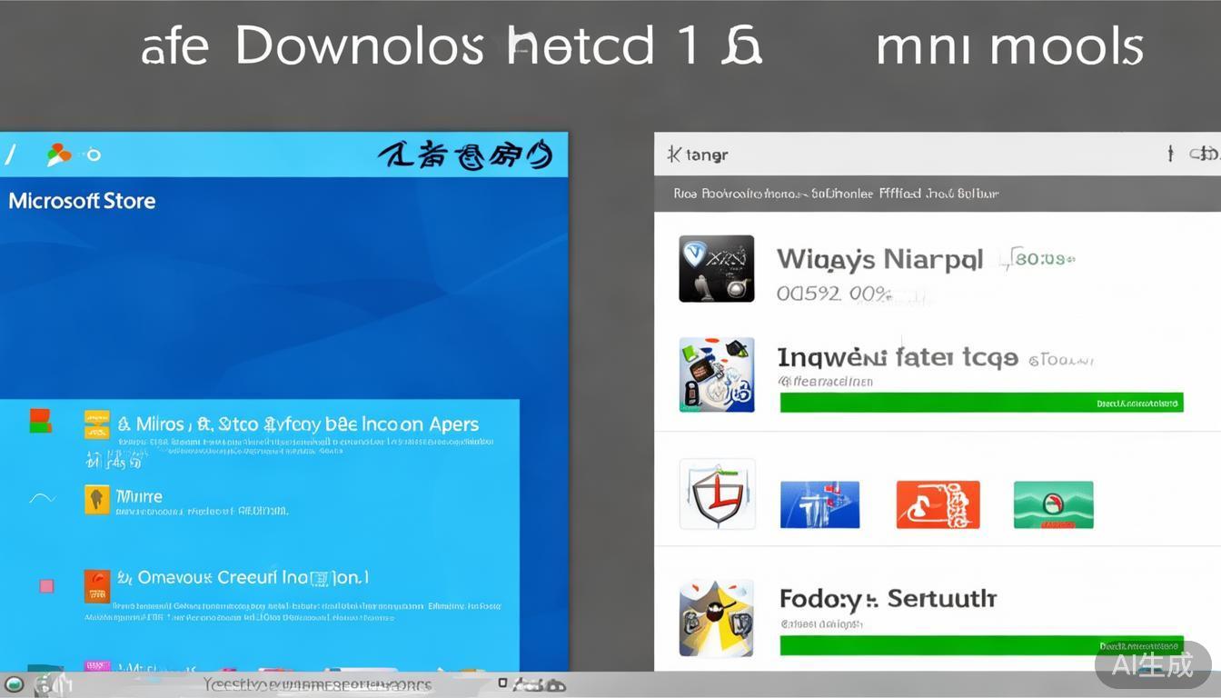
Task: Select the Microsoft Store title tab
Action: tap(82, 201)
